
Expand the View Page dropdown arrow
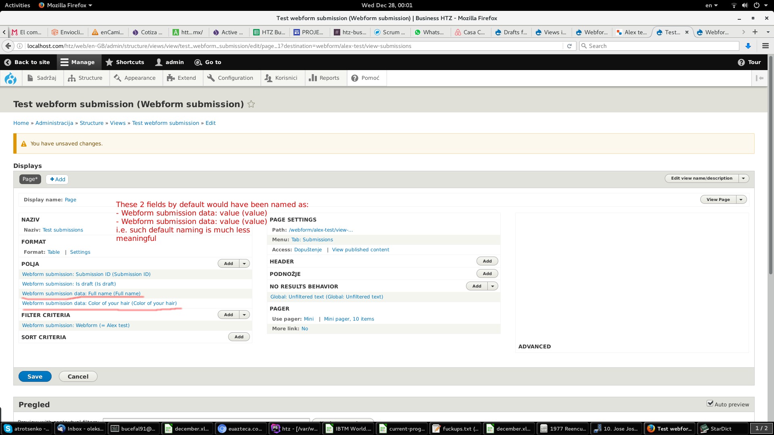(x=741, y=200)
